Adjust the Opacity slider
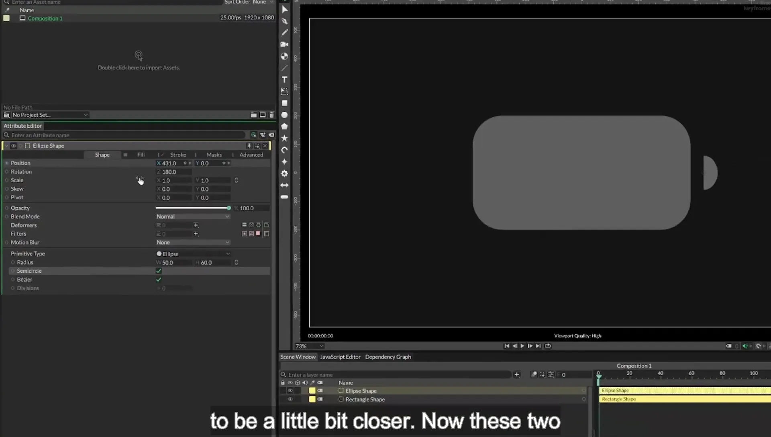 (x=193, y=208)
